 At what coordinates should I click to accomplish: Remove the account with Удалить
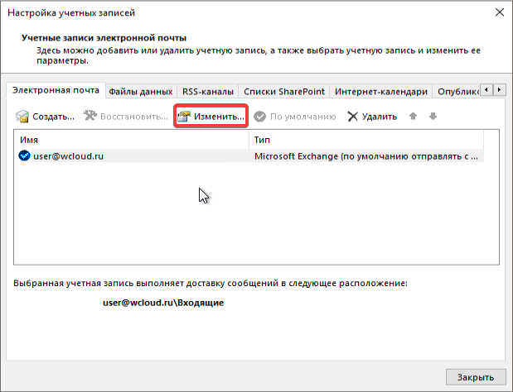click(x=372, y=117)
